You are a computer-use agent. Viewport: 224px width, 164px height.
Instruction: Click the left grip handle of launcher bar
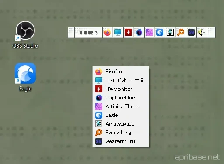click(71, 32)
